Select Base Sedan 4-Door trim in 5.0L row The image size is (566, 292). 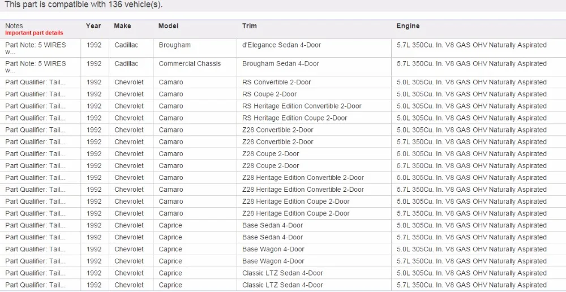273,225
